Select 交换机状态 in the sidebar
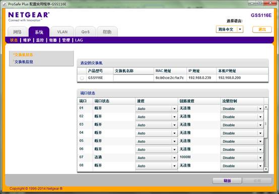The height and width of the screenshot is (194, 279). (24, 55)
